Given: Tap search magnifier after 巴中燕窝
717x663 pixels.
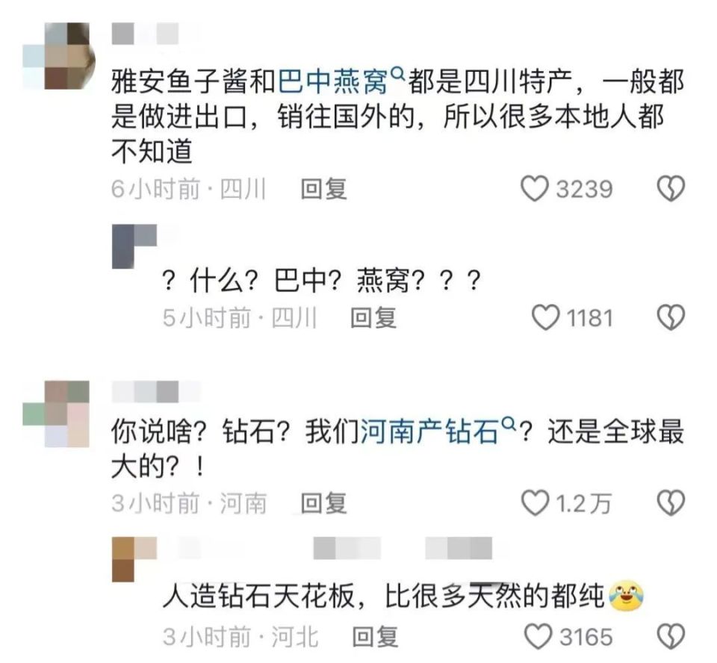Looking at the screenshot, I should pos(398,73).
